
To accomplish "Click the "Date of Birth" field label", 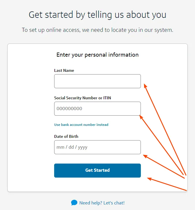I will click(66, 136).
